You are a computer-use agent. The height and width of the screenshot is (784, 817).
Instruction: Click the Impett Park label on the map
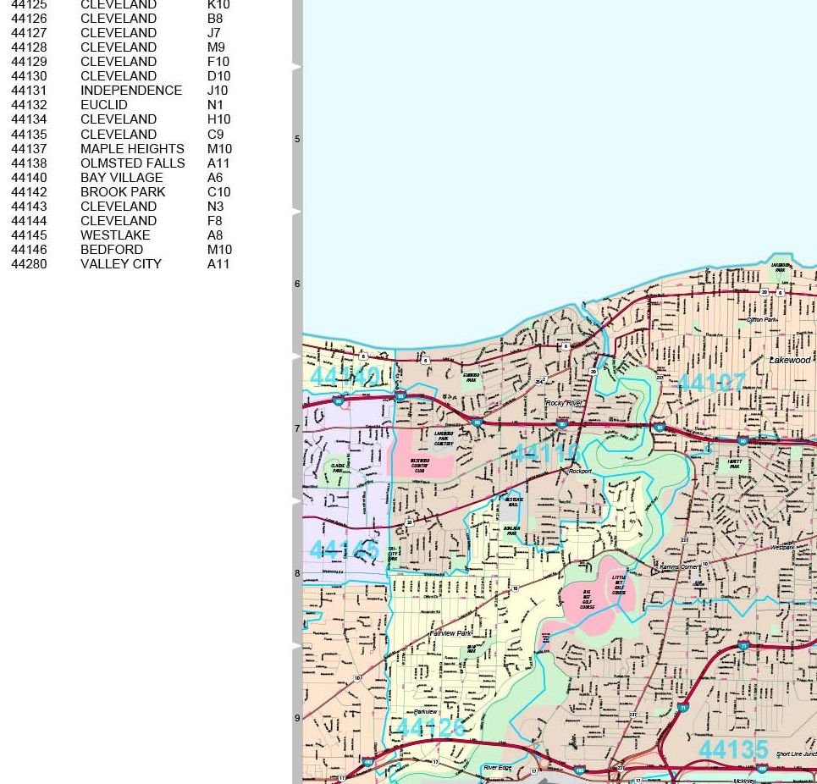click(x=734, y=464)
